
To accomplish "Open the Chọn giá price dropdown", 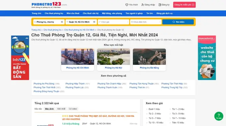I will point(113,22).
